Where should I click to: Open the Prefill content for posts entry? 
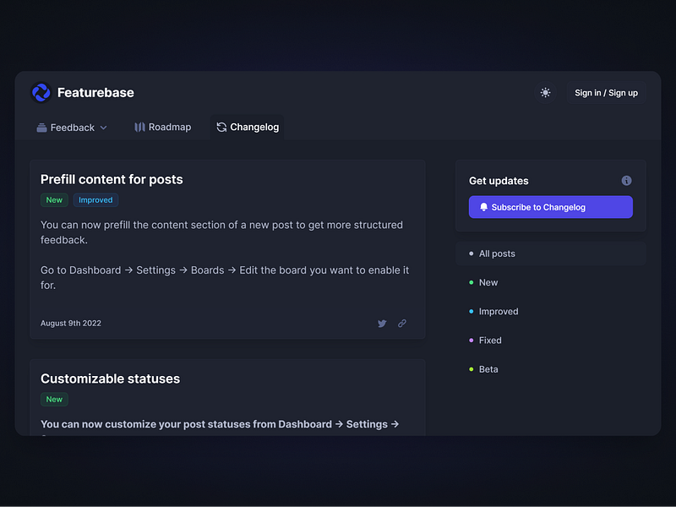tap(112, 179)
